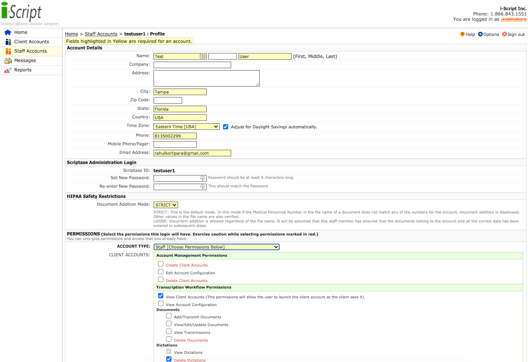Navigate to Staff Accounts via the breadcrumb
This screenshot has width=528, height=362.
click(x=101, y=33)
